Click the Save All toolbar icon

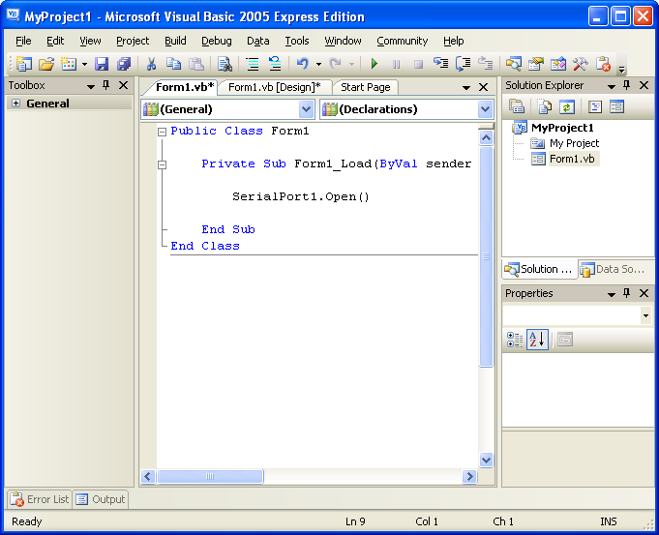[124, 64]
